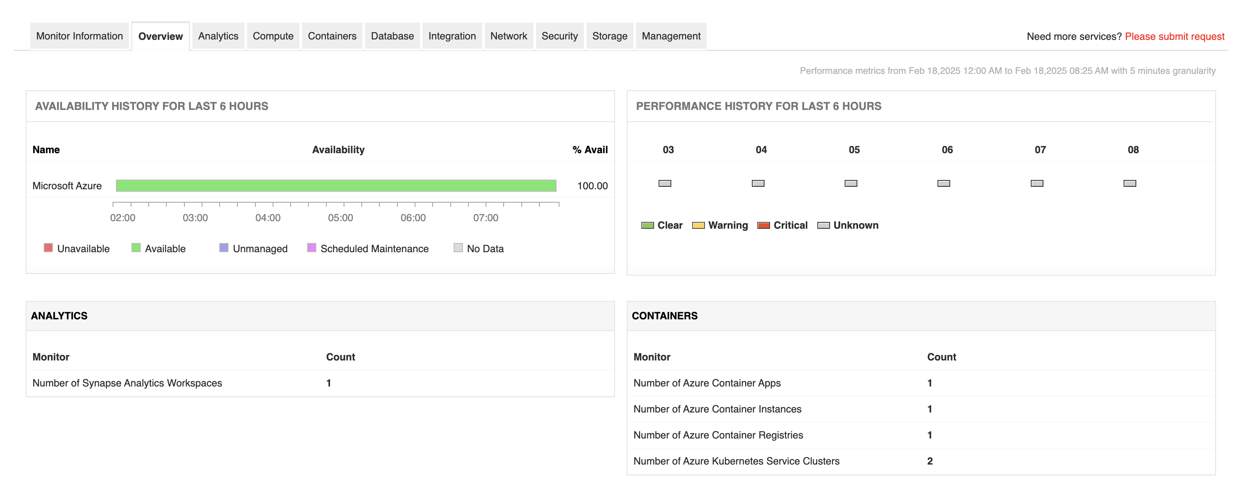Switch to the Storage tab
The width and height of the screenshot is (1240, 496).
click(x=609, y=36)
